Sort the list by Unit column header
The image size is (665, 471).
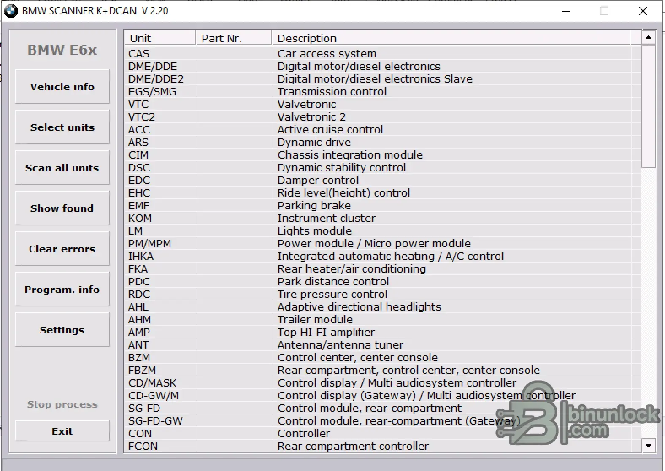160,38
